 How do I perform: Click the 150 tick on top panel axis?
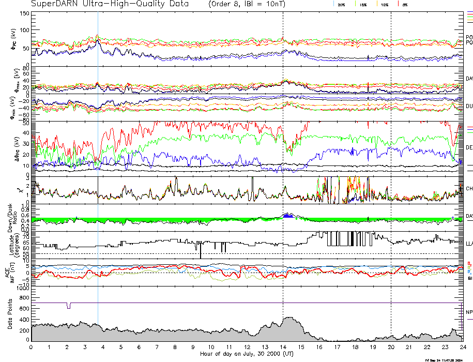click(23, 13)
